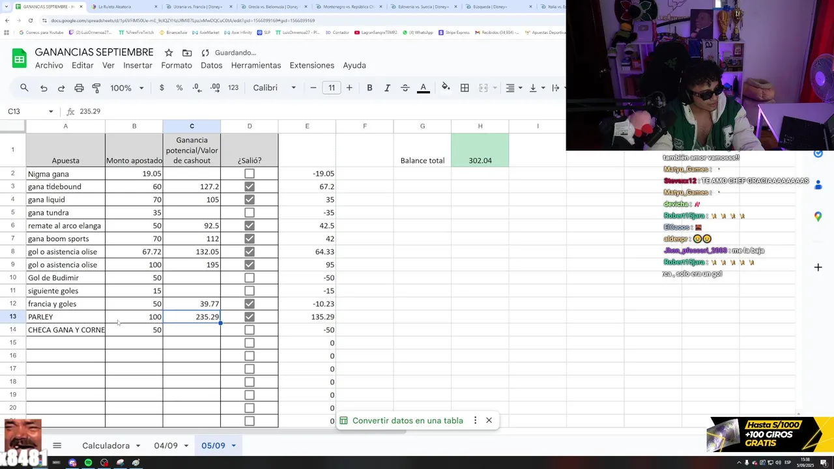Increase font size with plus button
834x469 pixels.
click(x=349, y=88)
